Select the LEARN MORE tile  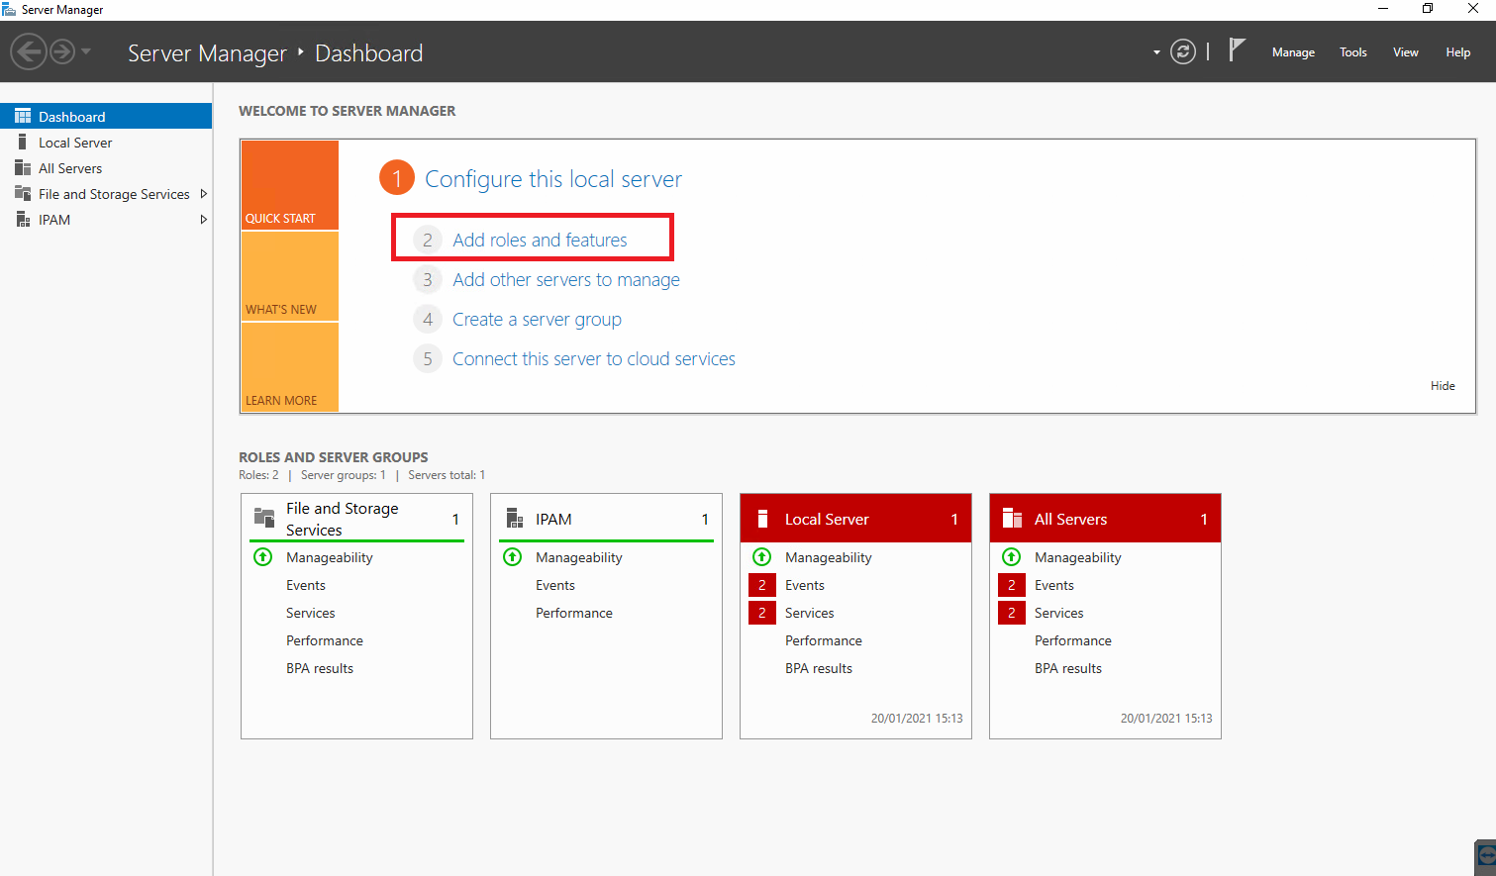click(290, 367)
